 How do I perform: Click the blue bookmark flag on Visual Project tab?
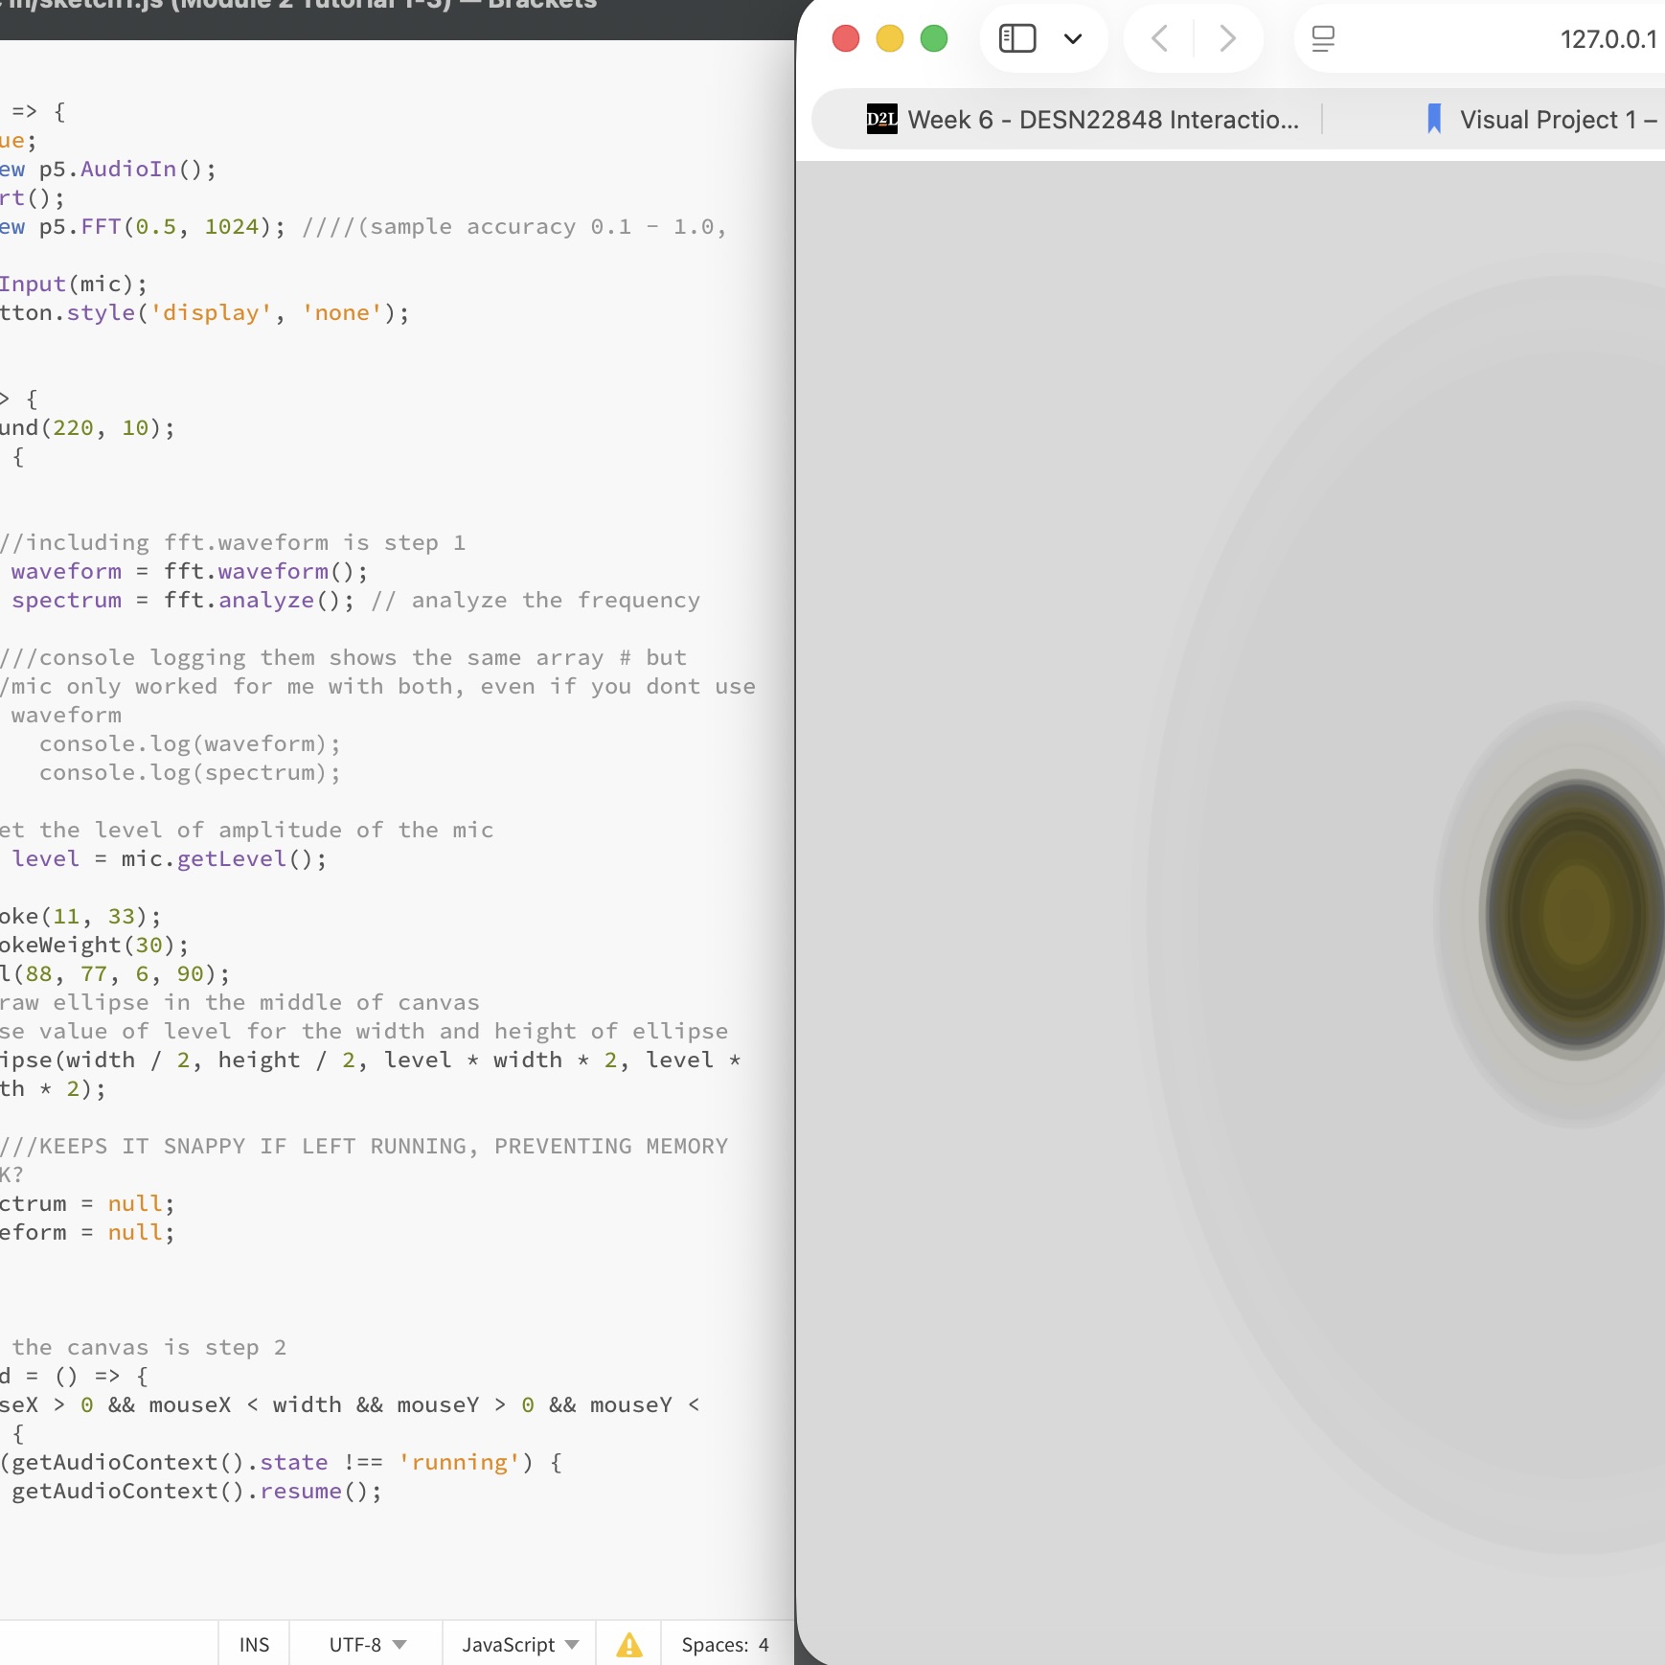[1432, 118]
